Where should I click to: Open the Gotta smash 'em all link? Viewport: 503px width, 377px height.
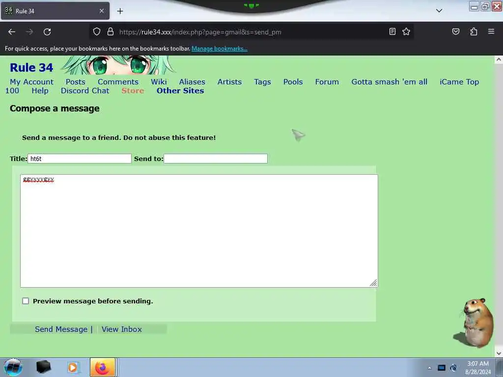389,82
